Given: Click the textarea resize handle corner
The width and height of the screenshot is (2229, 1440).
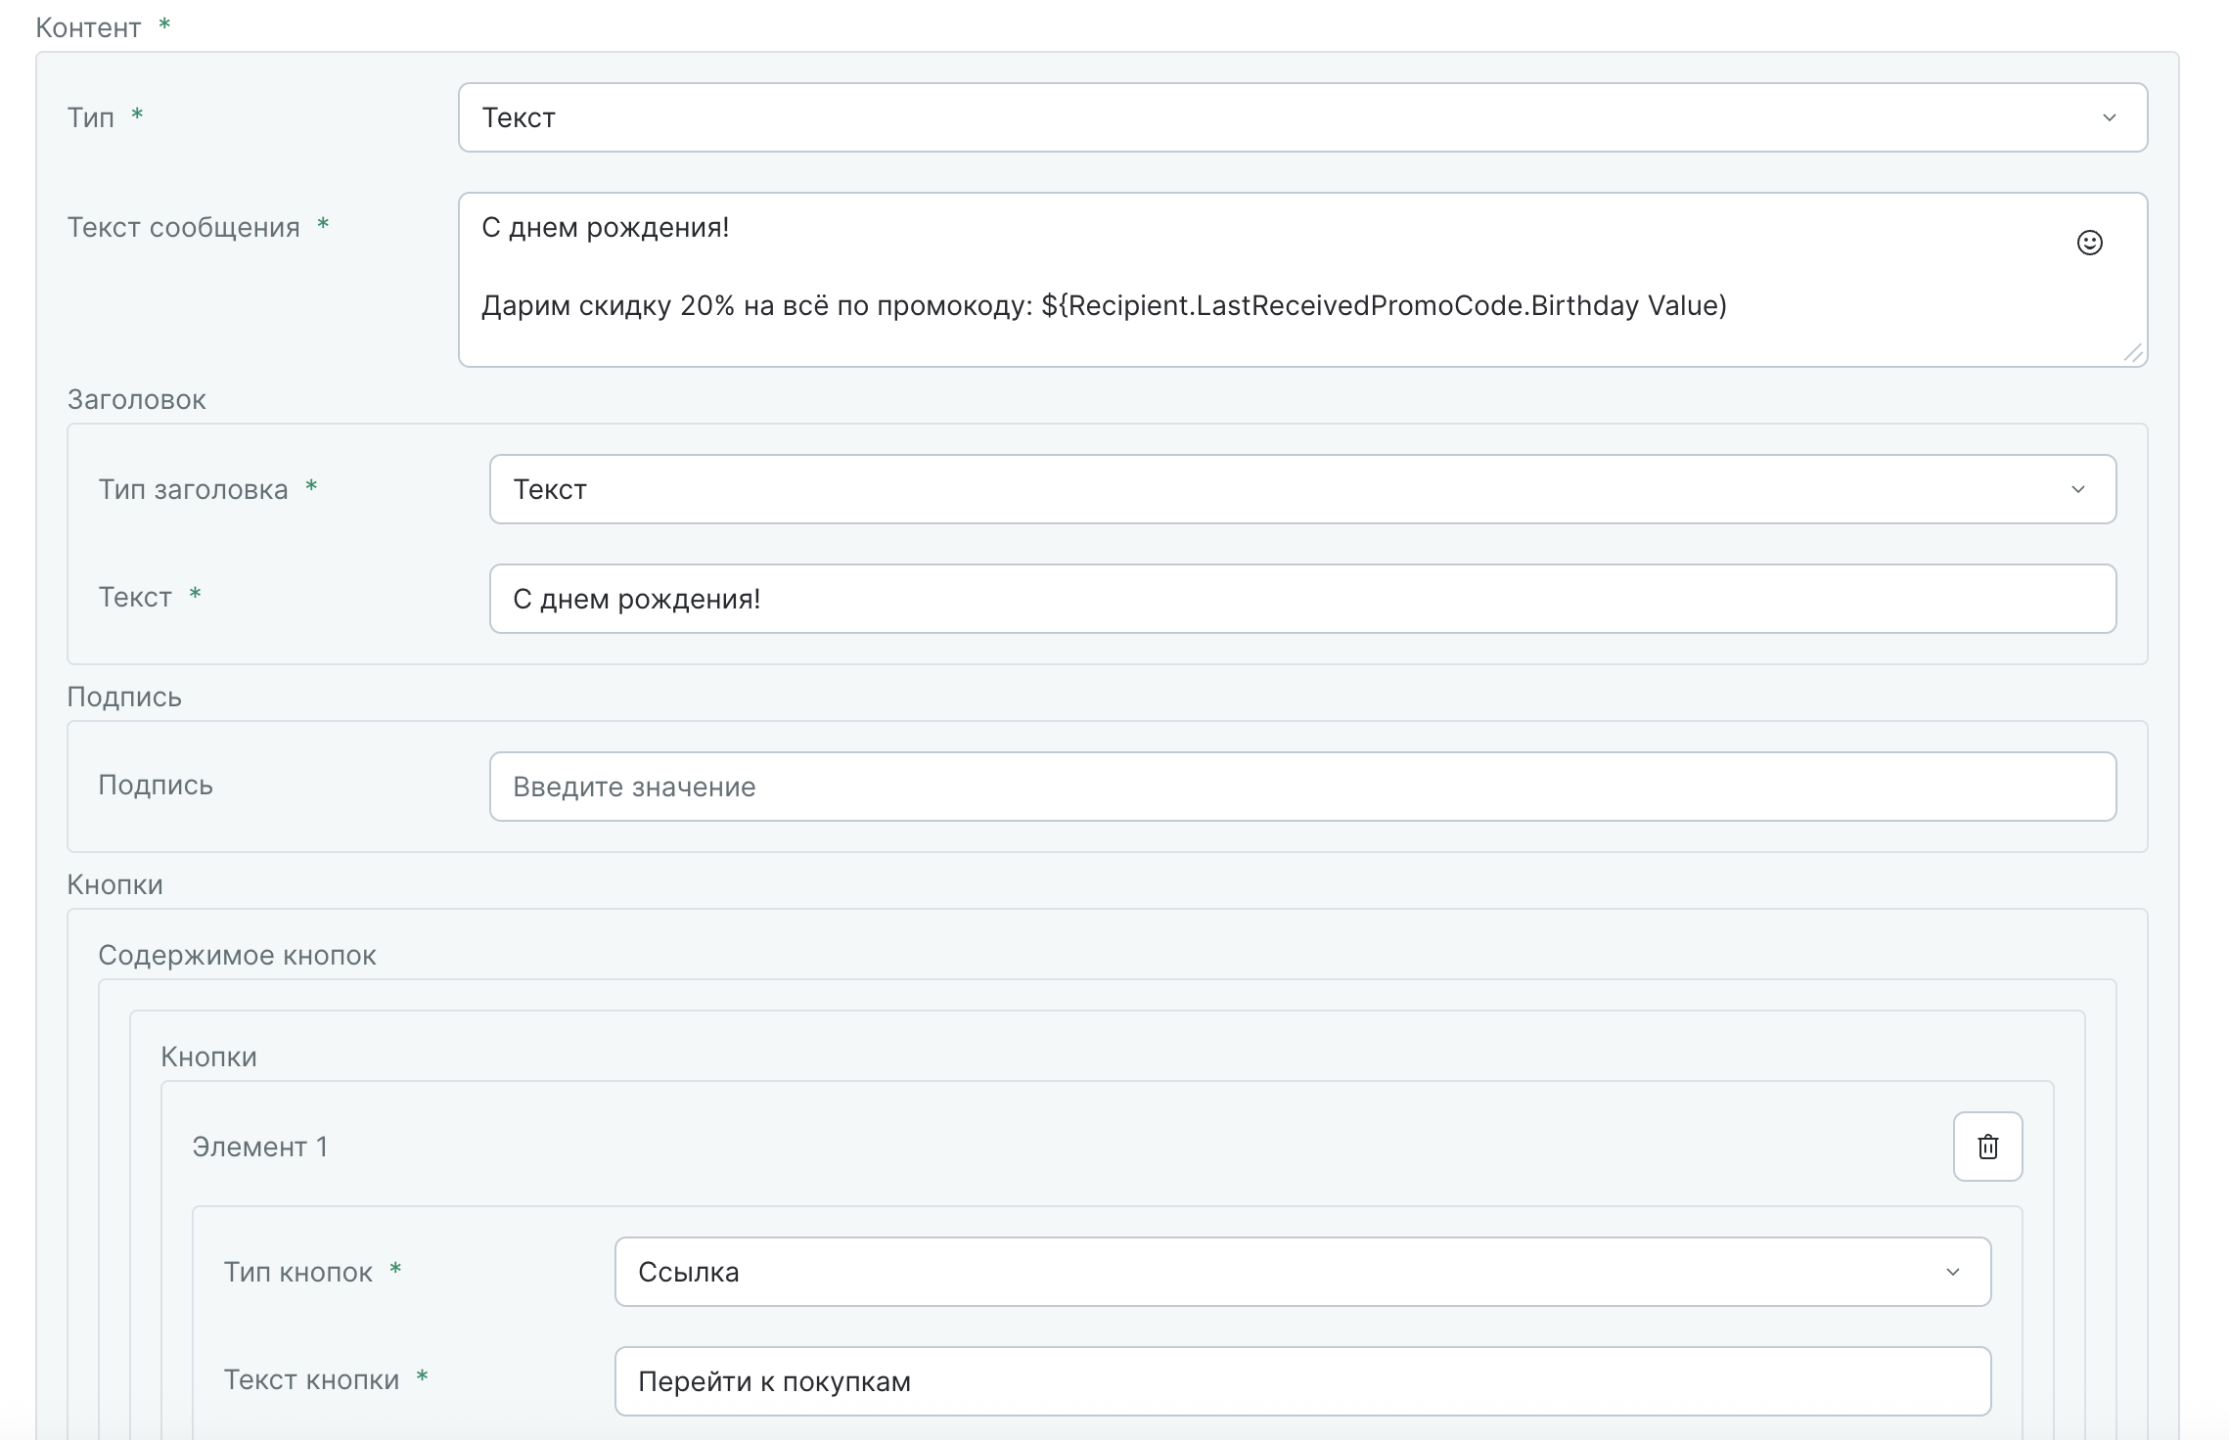Looking at the screenshot, I should coord(2133,353).
